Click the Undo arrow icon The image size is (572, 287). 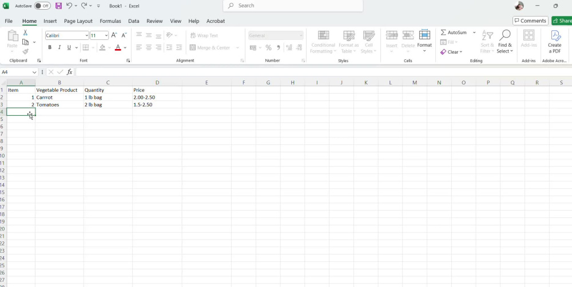click(69, 6)
